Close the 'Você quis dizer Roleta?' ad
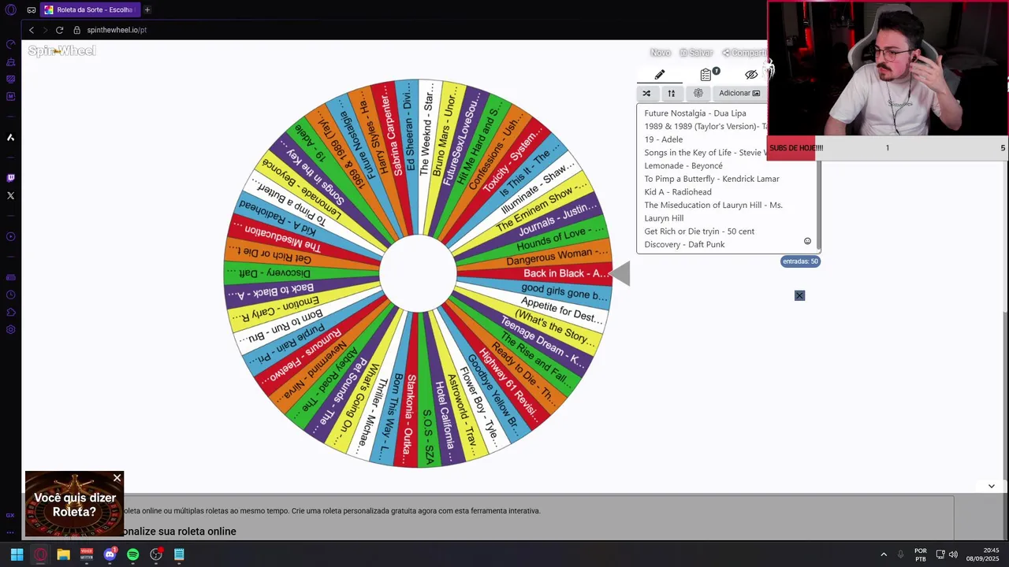This screenshot has width=1009, height=567. [x=117, y=478]
